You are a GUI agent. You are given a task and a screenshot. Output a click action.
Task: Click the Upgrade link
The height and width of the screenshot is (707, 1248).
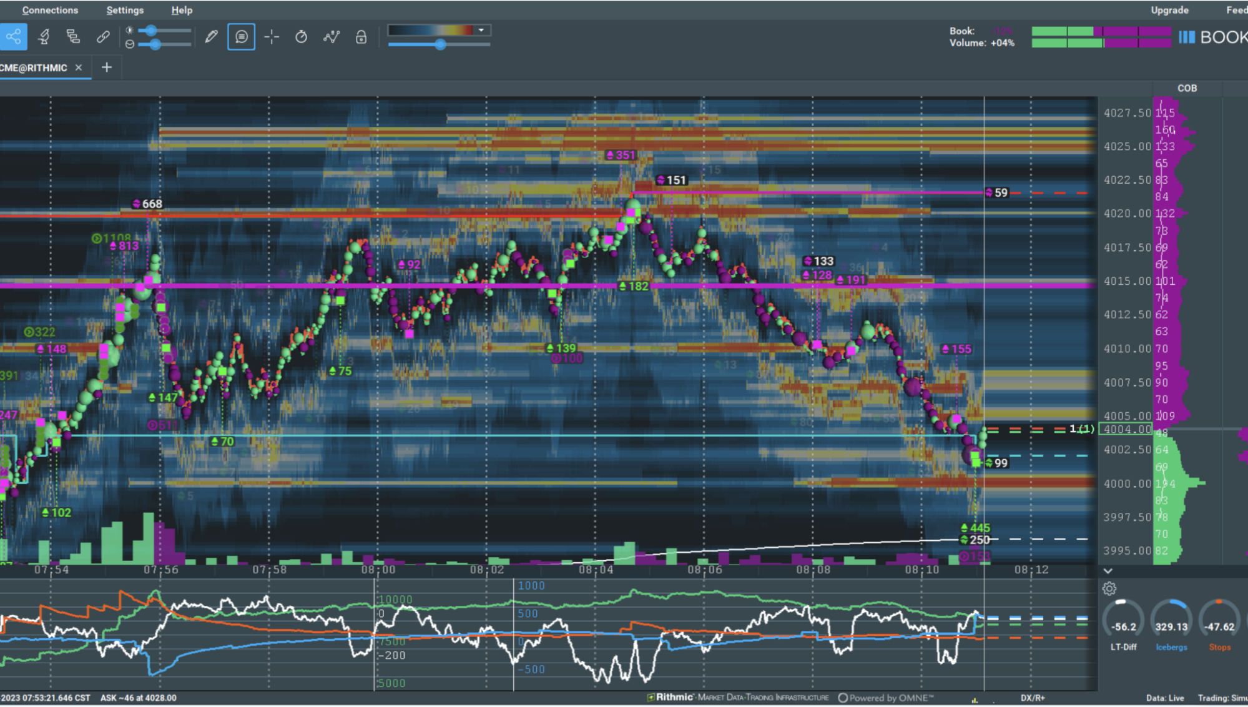1169,10
